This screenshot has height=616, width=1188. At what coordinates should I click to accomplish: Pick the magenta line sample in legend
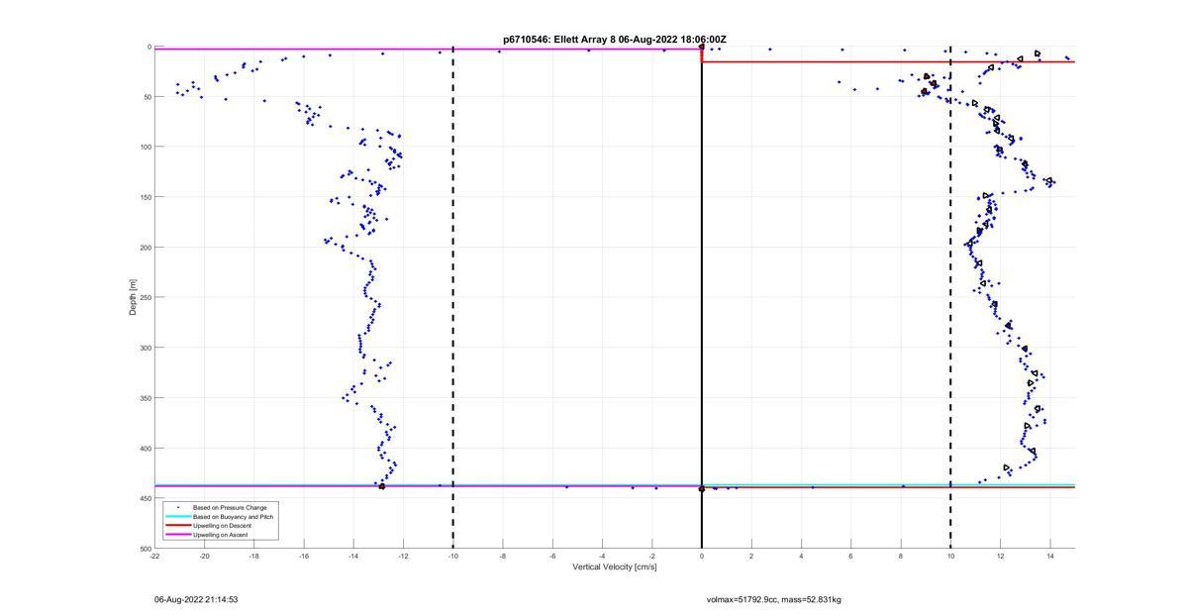coord(178,535)
